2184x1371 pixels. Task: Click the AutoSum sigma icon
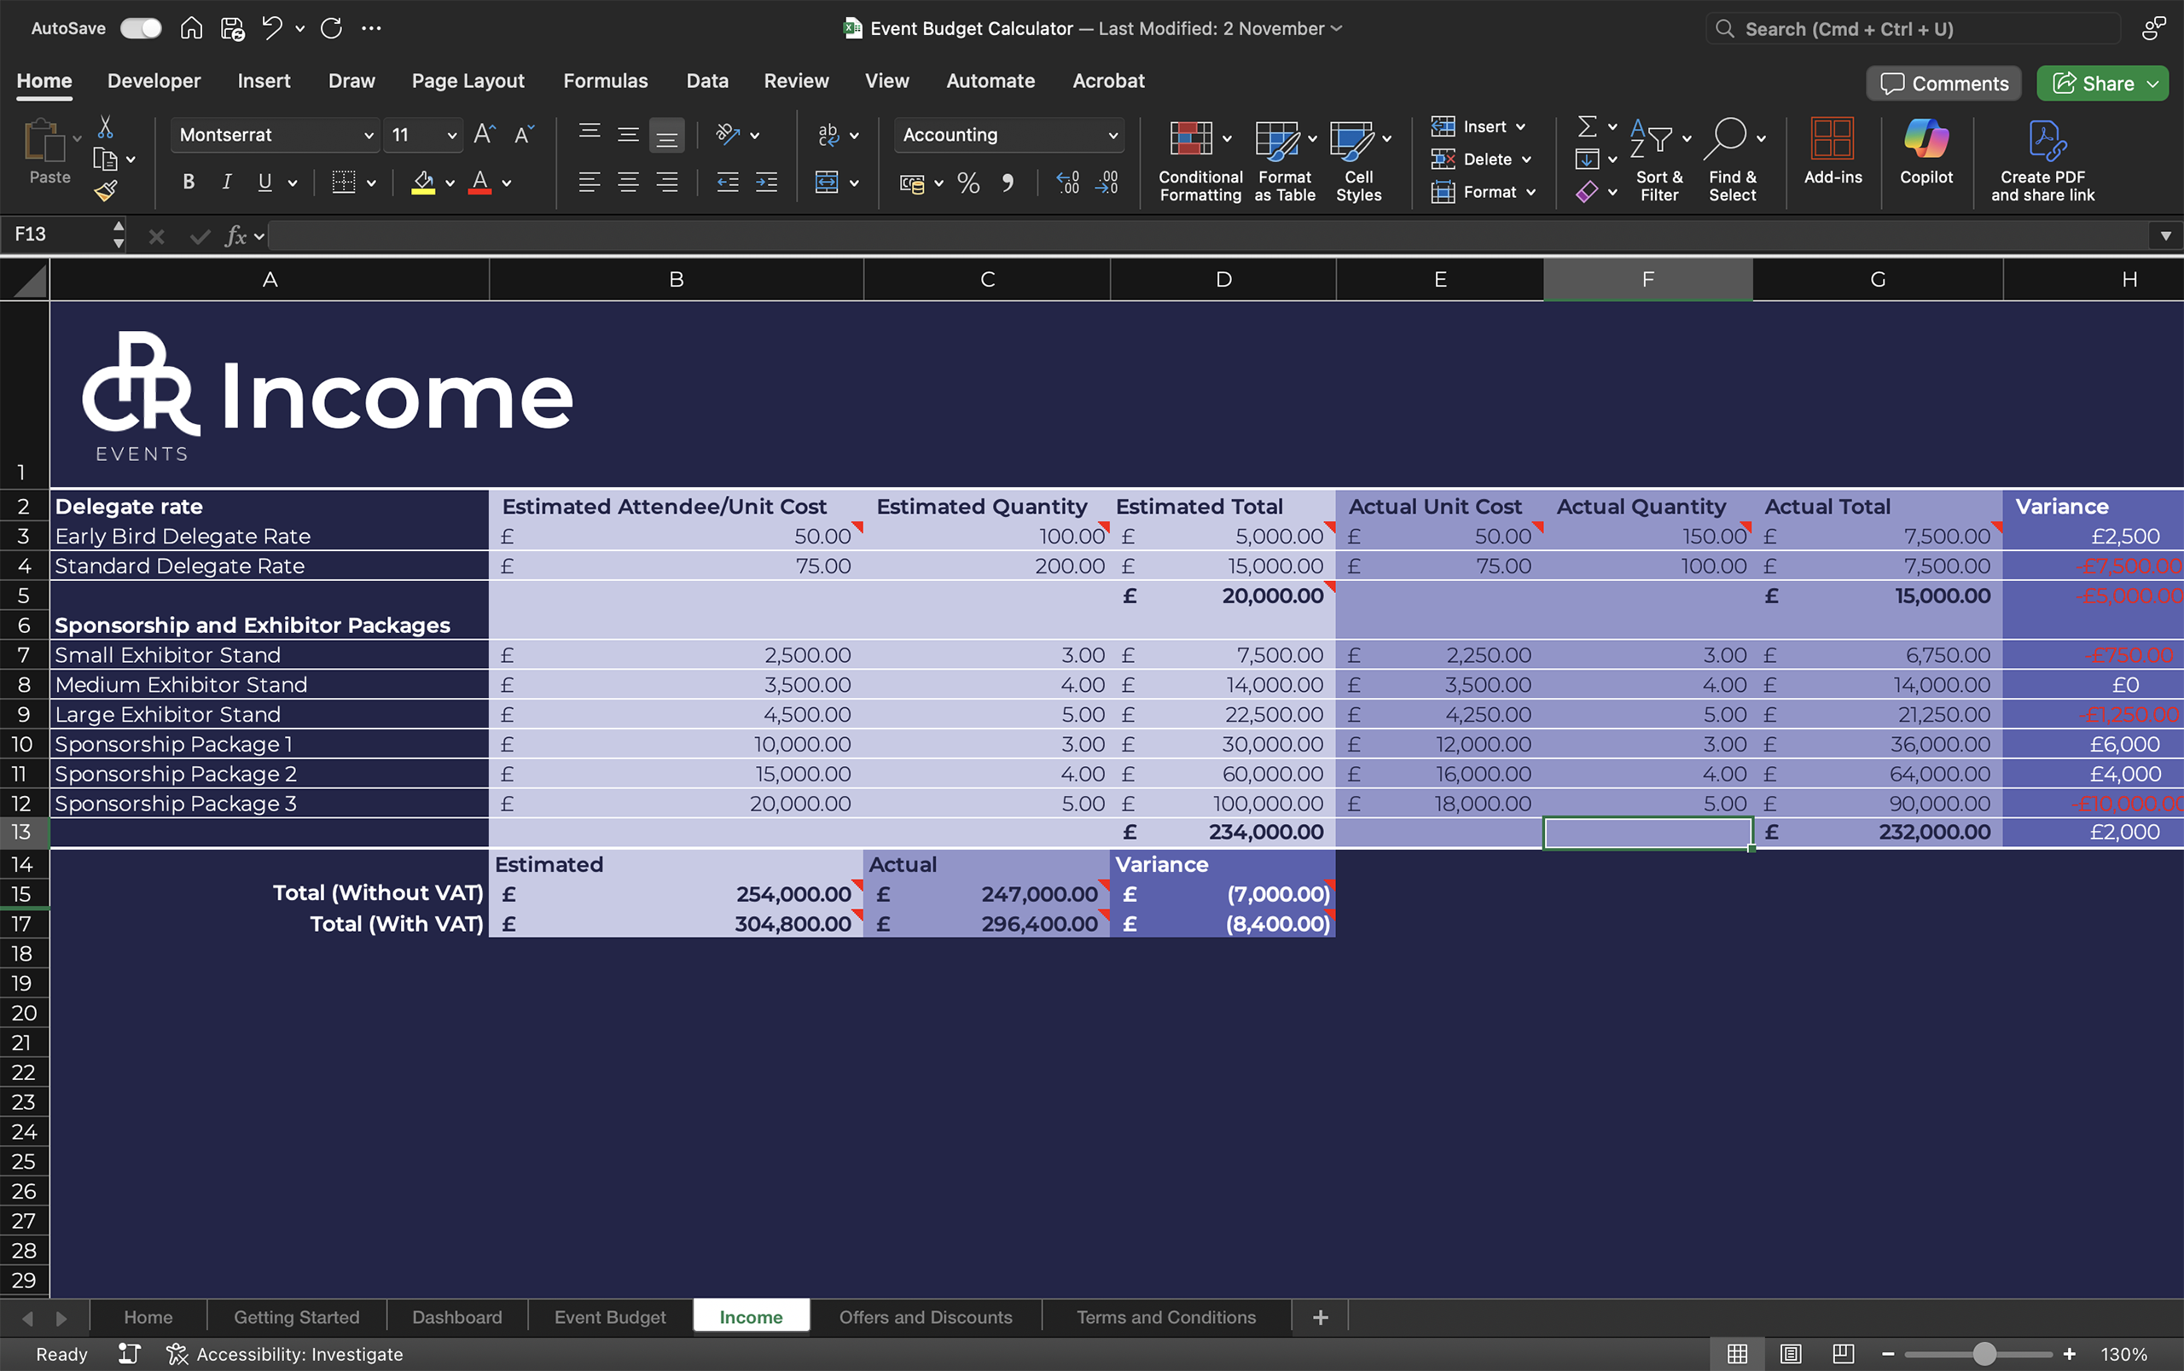1587,126
